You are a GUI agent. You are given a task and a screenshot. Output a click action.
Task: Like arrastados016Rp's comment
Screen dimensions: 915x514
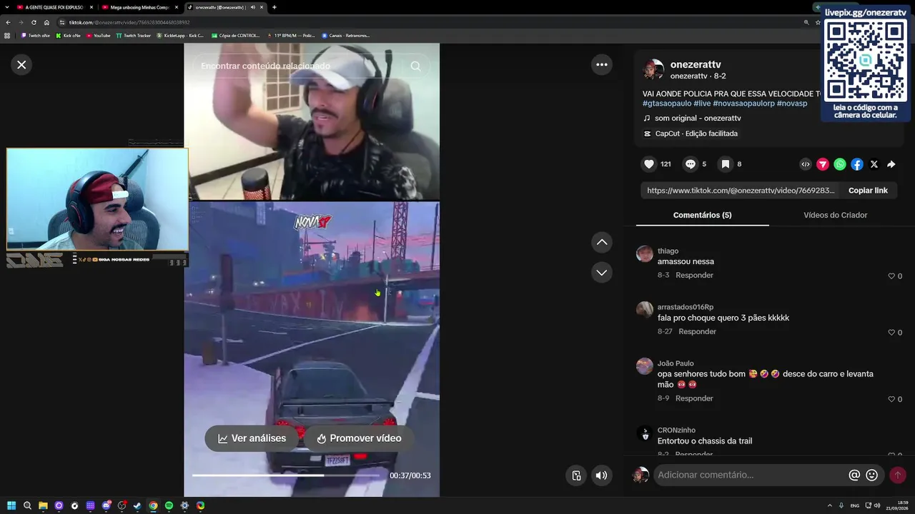pos(891,333)
